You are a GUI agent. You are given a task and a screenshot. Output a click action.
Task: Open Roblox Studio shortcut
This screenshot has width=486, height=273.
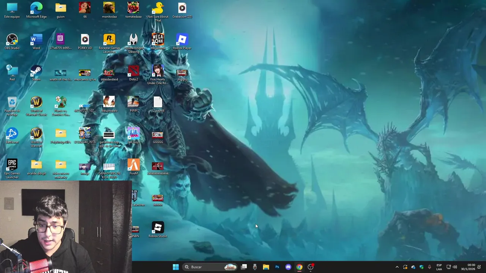158,230
